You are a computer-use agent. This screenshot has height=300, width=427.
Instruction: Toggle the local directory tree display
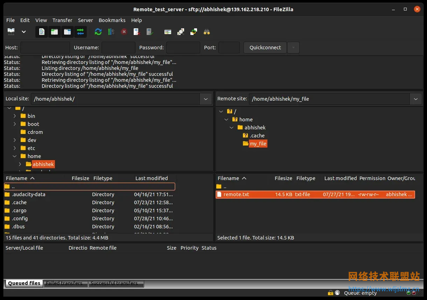point(54,32)
